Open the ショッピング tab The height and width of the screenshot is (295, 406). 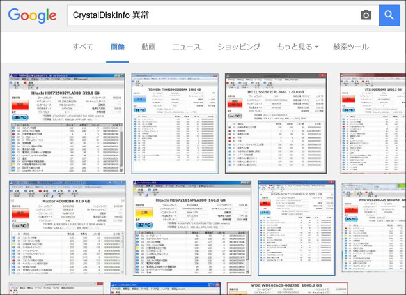click(238, 47)
